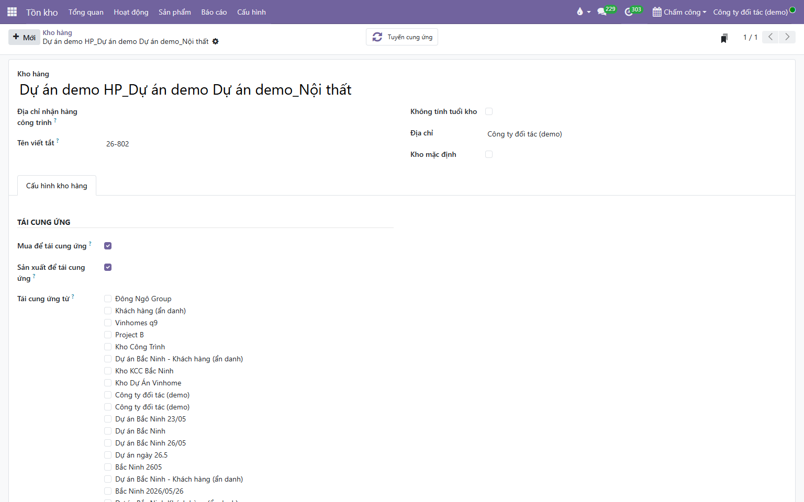Click the plus icon on Mới button

16,37
